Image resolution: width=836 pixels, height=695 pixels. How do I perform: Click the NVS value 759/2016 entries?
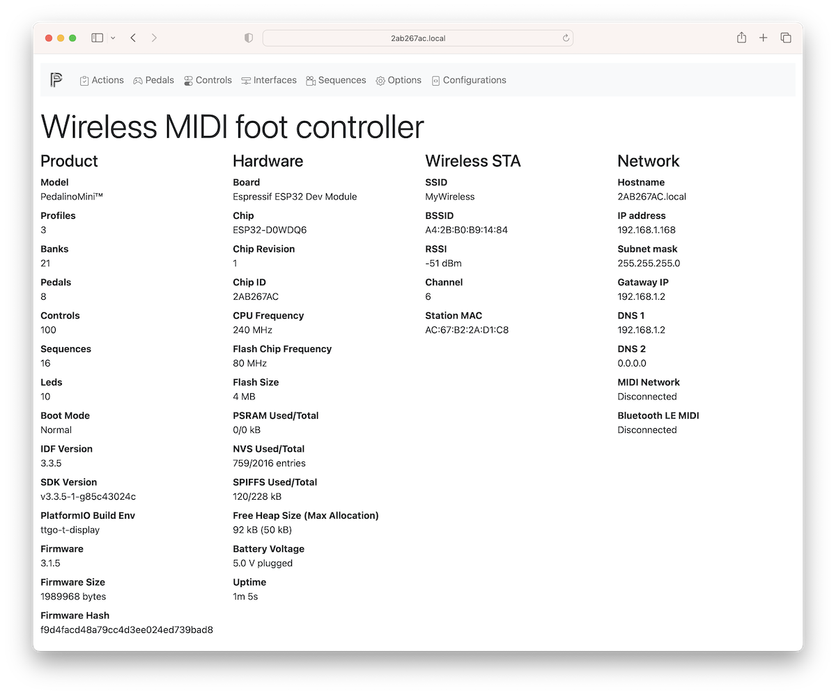pyautogui.click(x=269, y=463)
